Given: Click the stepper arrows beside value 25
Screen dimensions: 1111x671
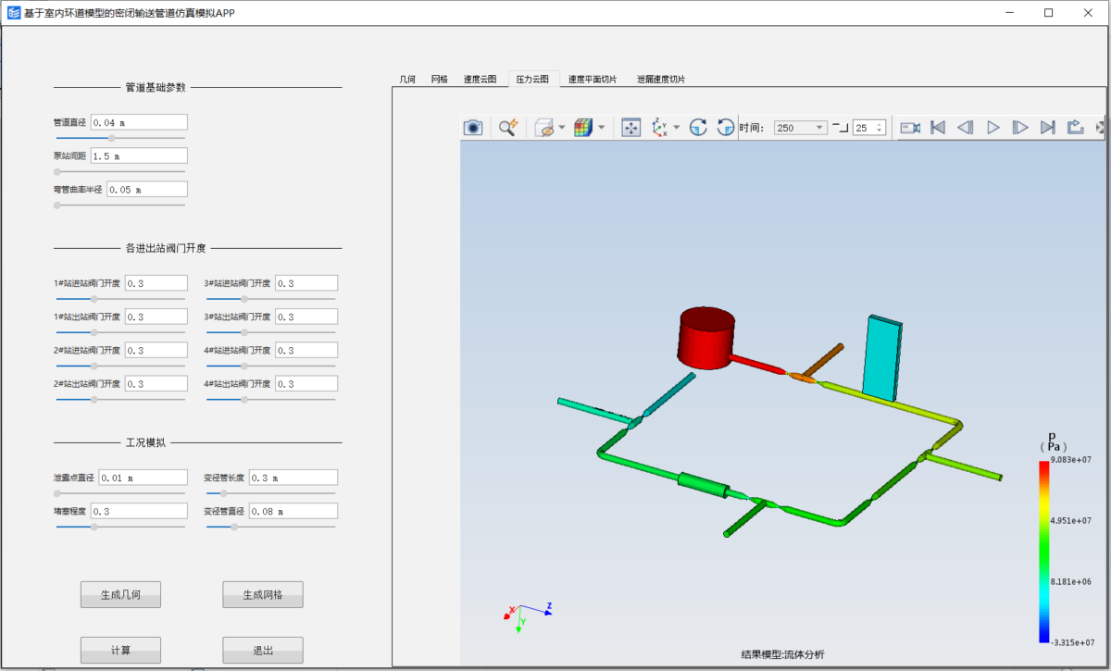Looking at the screenshot, I should tap(880, 128).
